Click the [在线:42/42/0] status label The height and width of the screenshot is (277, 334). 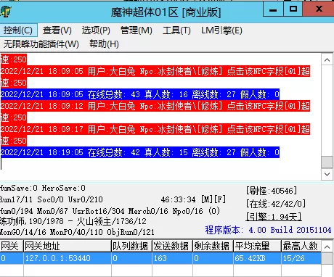276,204
